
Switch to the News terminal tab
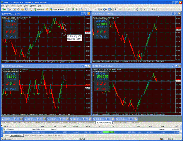click(x=27, y=135)
